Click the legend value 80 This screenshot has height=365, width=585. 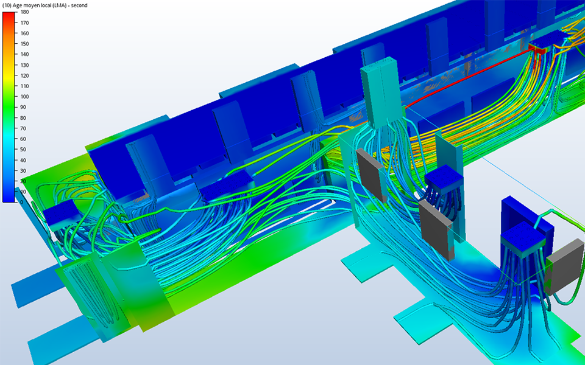coord(24,117)
